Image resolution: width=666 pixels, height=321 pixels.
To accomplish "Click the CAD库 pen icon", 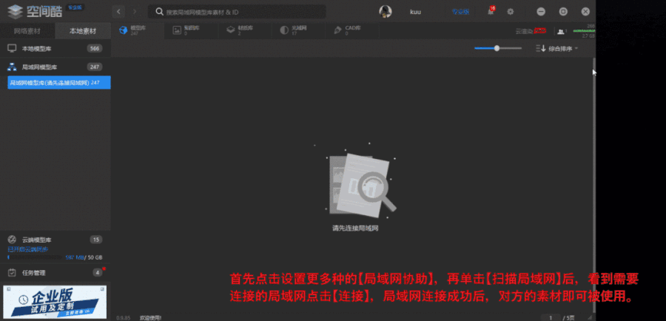I will (x=338, y=30).
